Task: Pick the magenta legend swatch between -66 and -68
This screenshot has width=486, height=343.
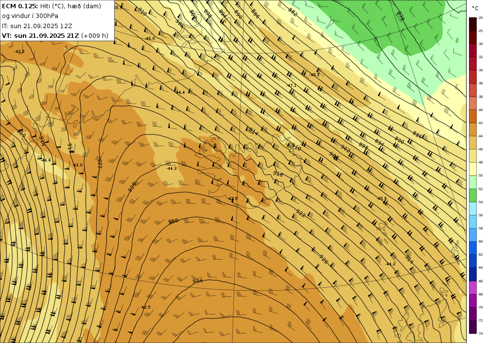Action: coord(473,288)
